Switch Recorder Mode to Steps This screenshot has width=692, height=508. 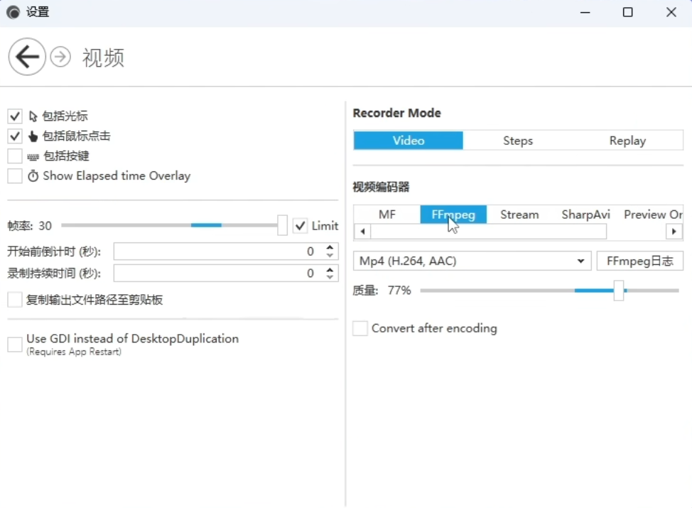[517, 141]
